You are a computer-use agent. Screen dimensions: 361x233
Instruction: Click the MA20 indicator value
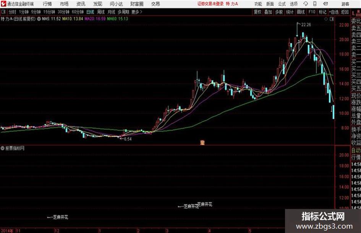pyautogui.click(x=95, y=19)
